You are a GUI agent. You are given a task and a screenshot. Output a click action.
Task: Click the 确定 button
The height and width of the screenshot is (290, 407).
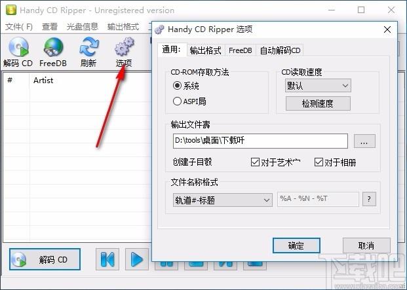point(296,245)
